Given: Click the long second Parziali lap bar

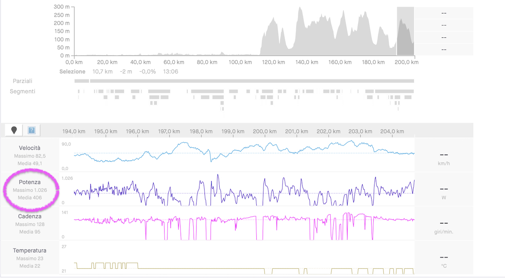Looking at the screenshot, I should pyautogui.click(x=252, y=81).
